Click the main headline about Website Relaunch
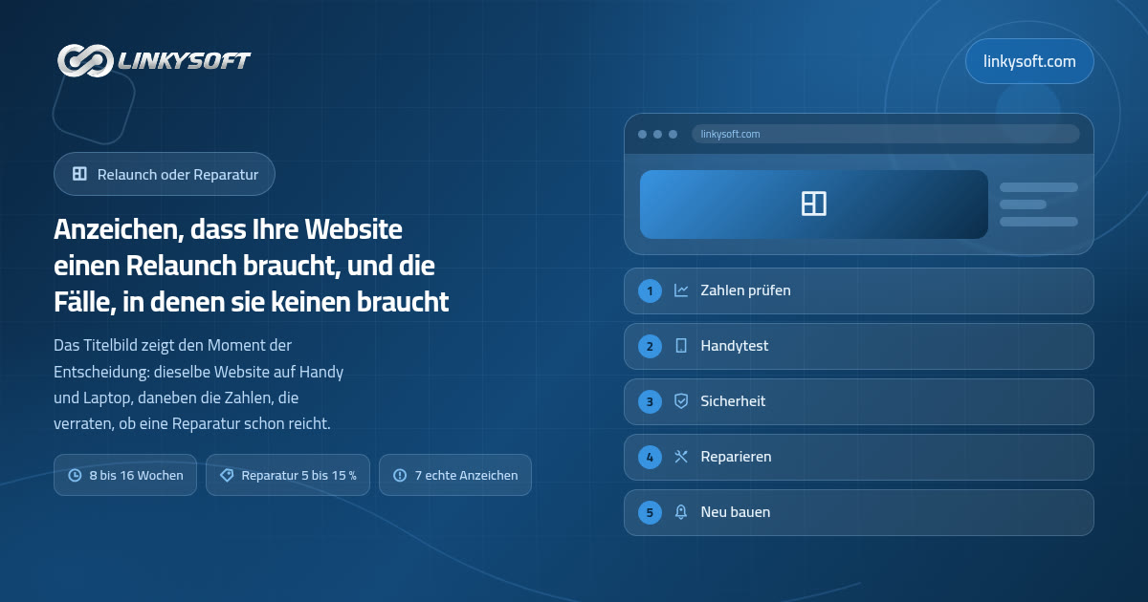This screenshot has width=1148, height=602. [x=252, y=267]
